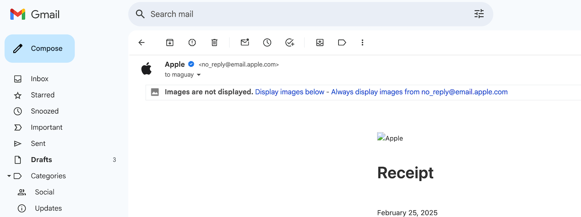The width and height of the screenshot is (581, 217).
Task: Click the back arrow to return to inbox
Action: tap(142, 42)
